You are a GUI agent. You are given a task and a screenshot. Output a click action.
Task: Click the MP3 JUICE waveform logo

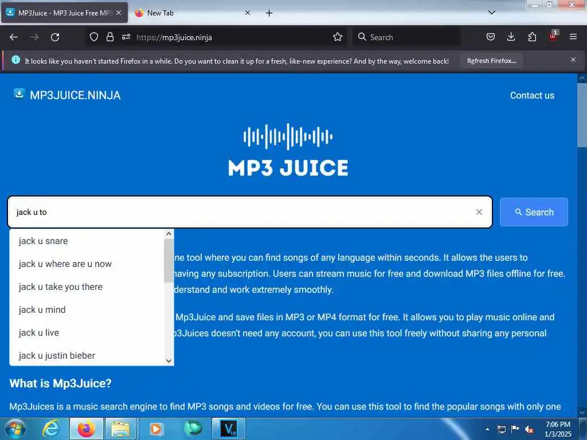[288, 150]
